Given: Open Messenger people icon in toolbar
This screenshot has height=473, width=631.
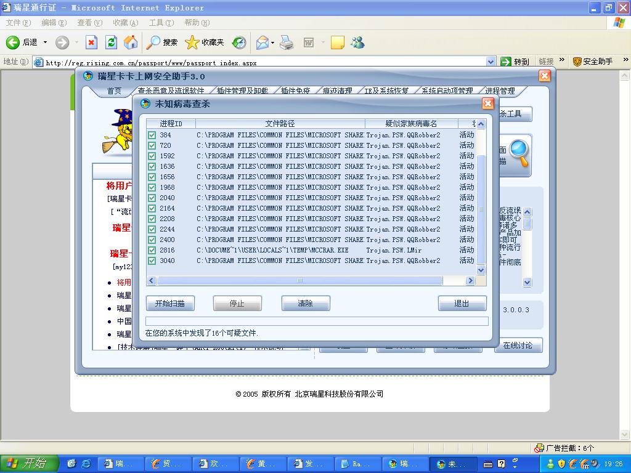Looking at the screenshot, I should coord(357,42).
